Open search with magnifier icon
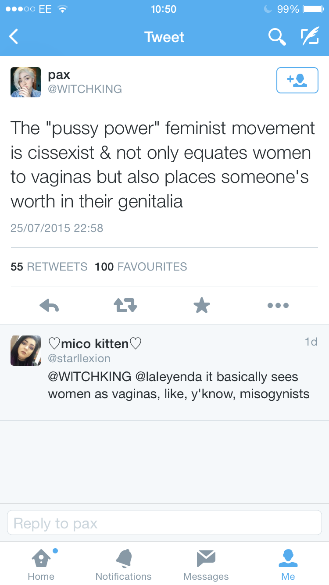Image resolution: width=329 pixels, height=585 pixels. point(277,37)
